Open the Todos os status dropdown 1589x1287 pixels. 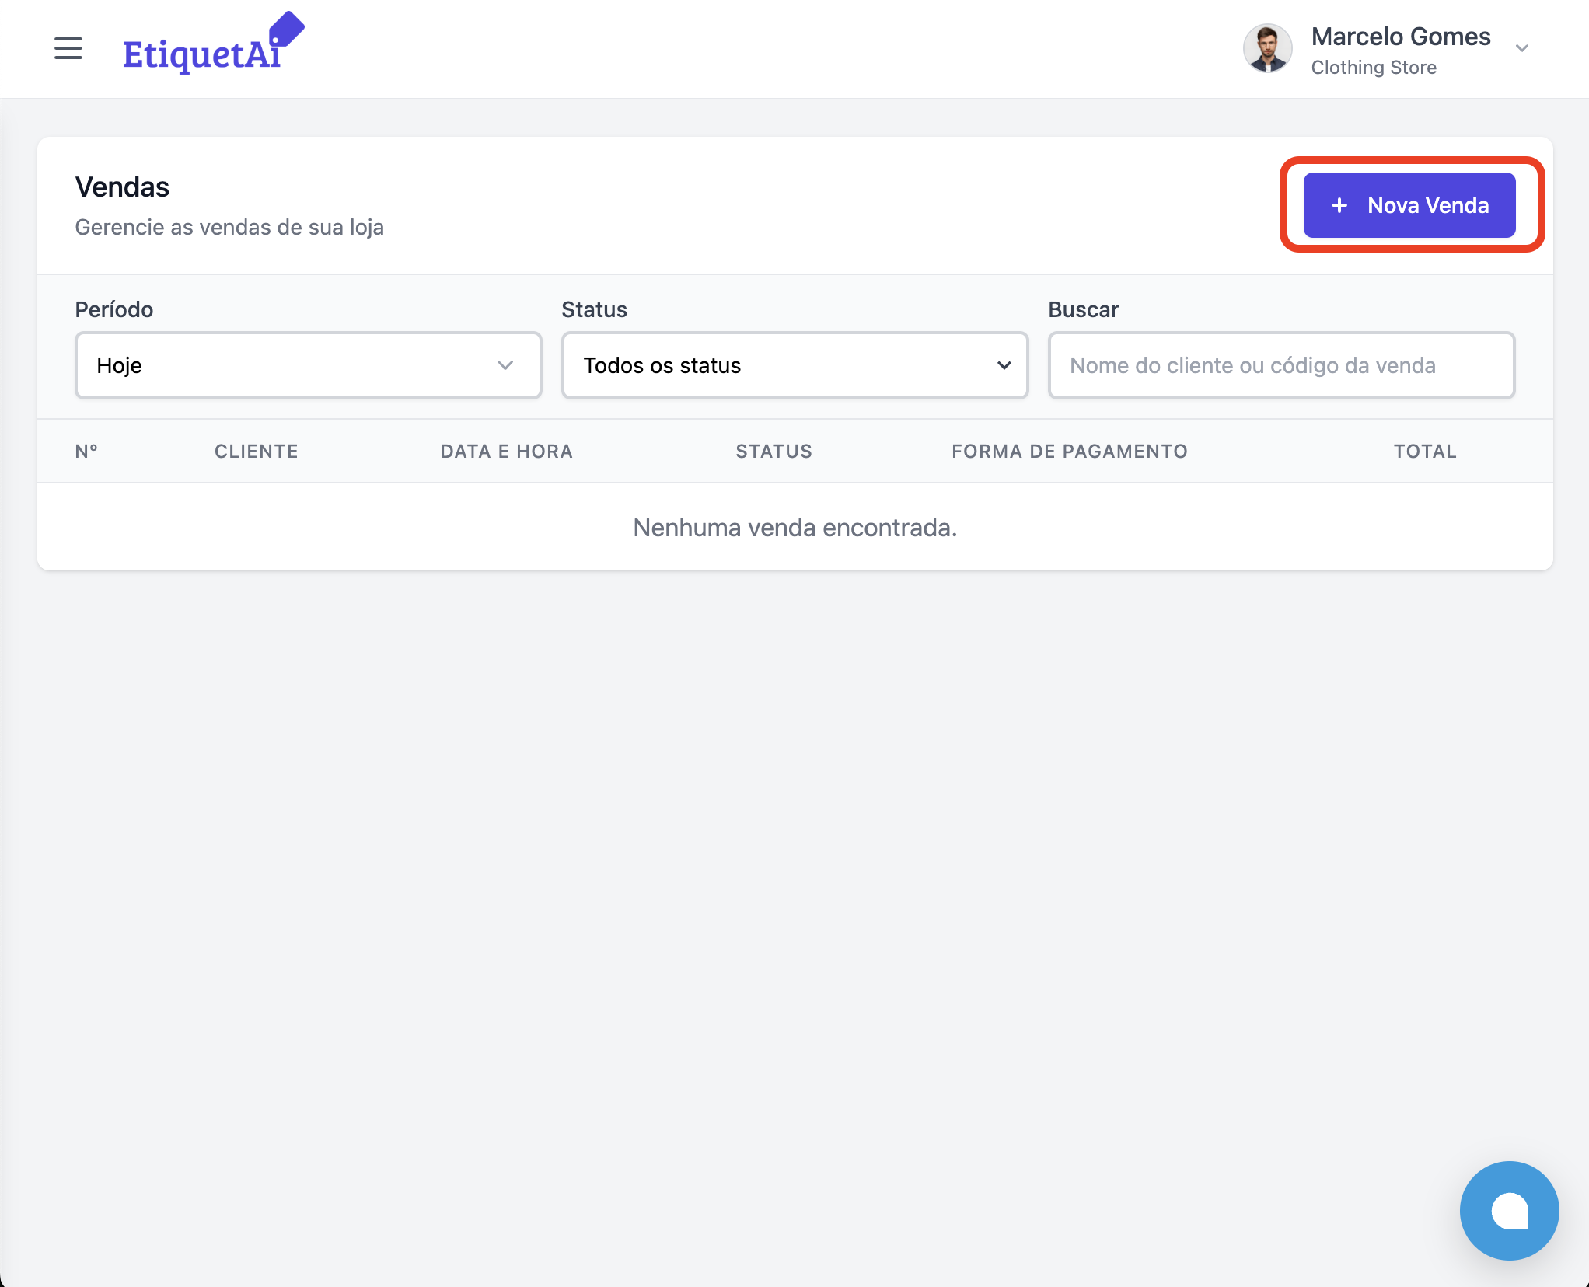click(794, 365)
